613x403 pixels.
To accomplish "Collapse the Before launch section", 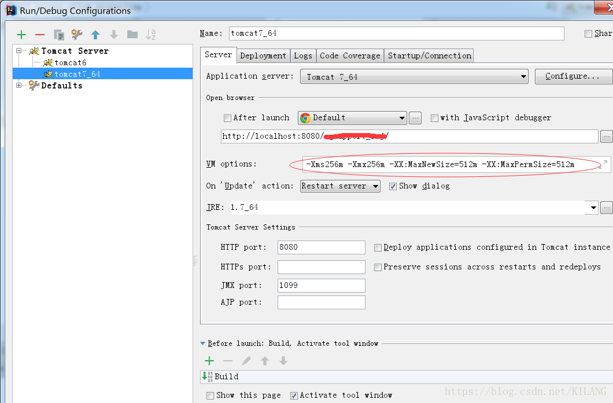I will (202, 343).
